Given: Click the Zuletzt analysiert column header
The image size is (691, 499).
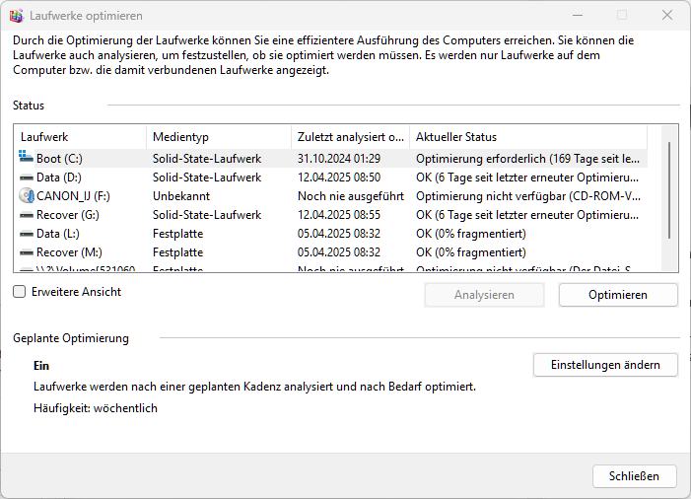Looking at the screenshot, I should pyautogui.click(x=350, y=137).
